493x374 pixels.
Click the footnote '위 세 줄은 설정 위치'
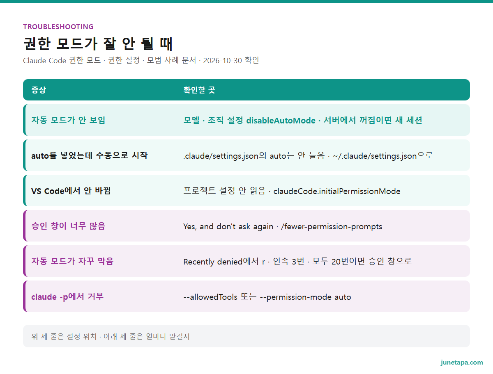111,336
